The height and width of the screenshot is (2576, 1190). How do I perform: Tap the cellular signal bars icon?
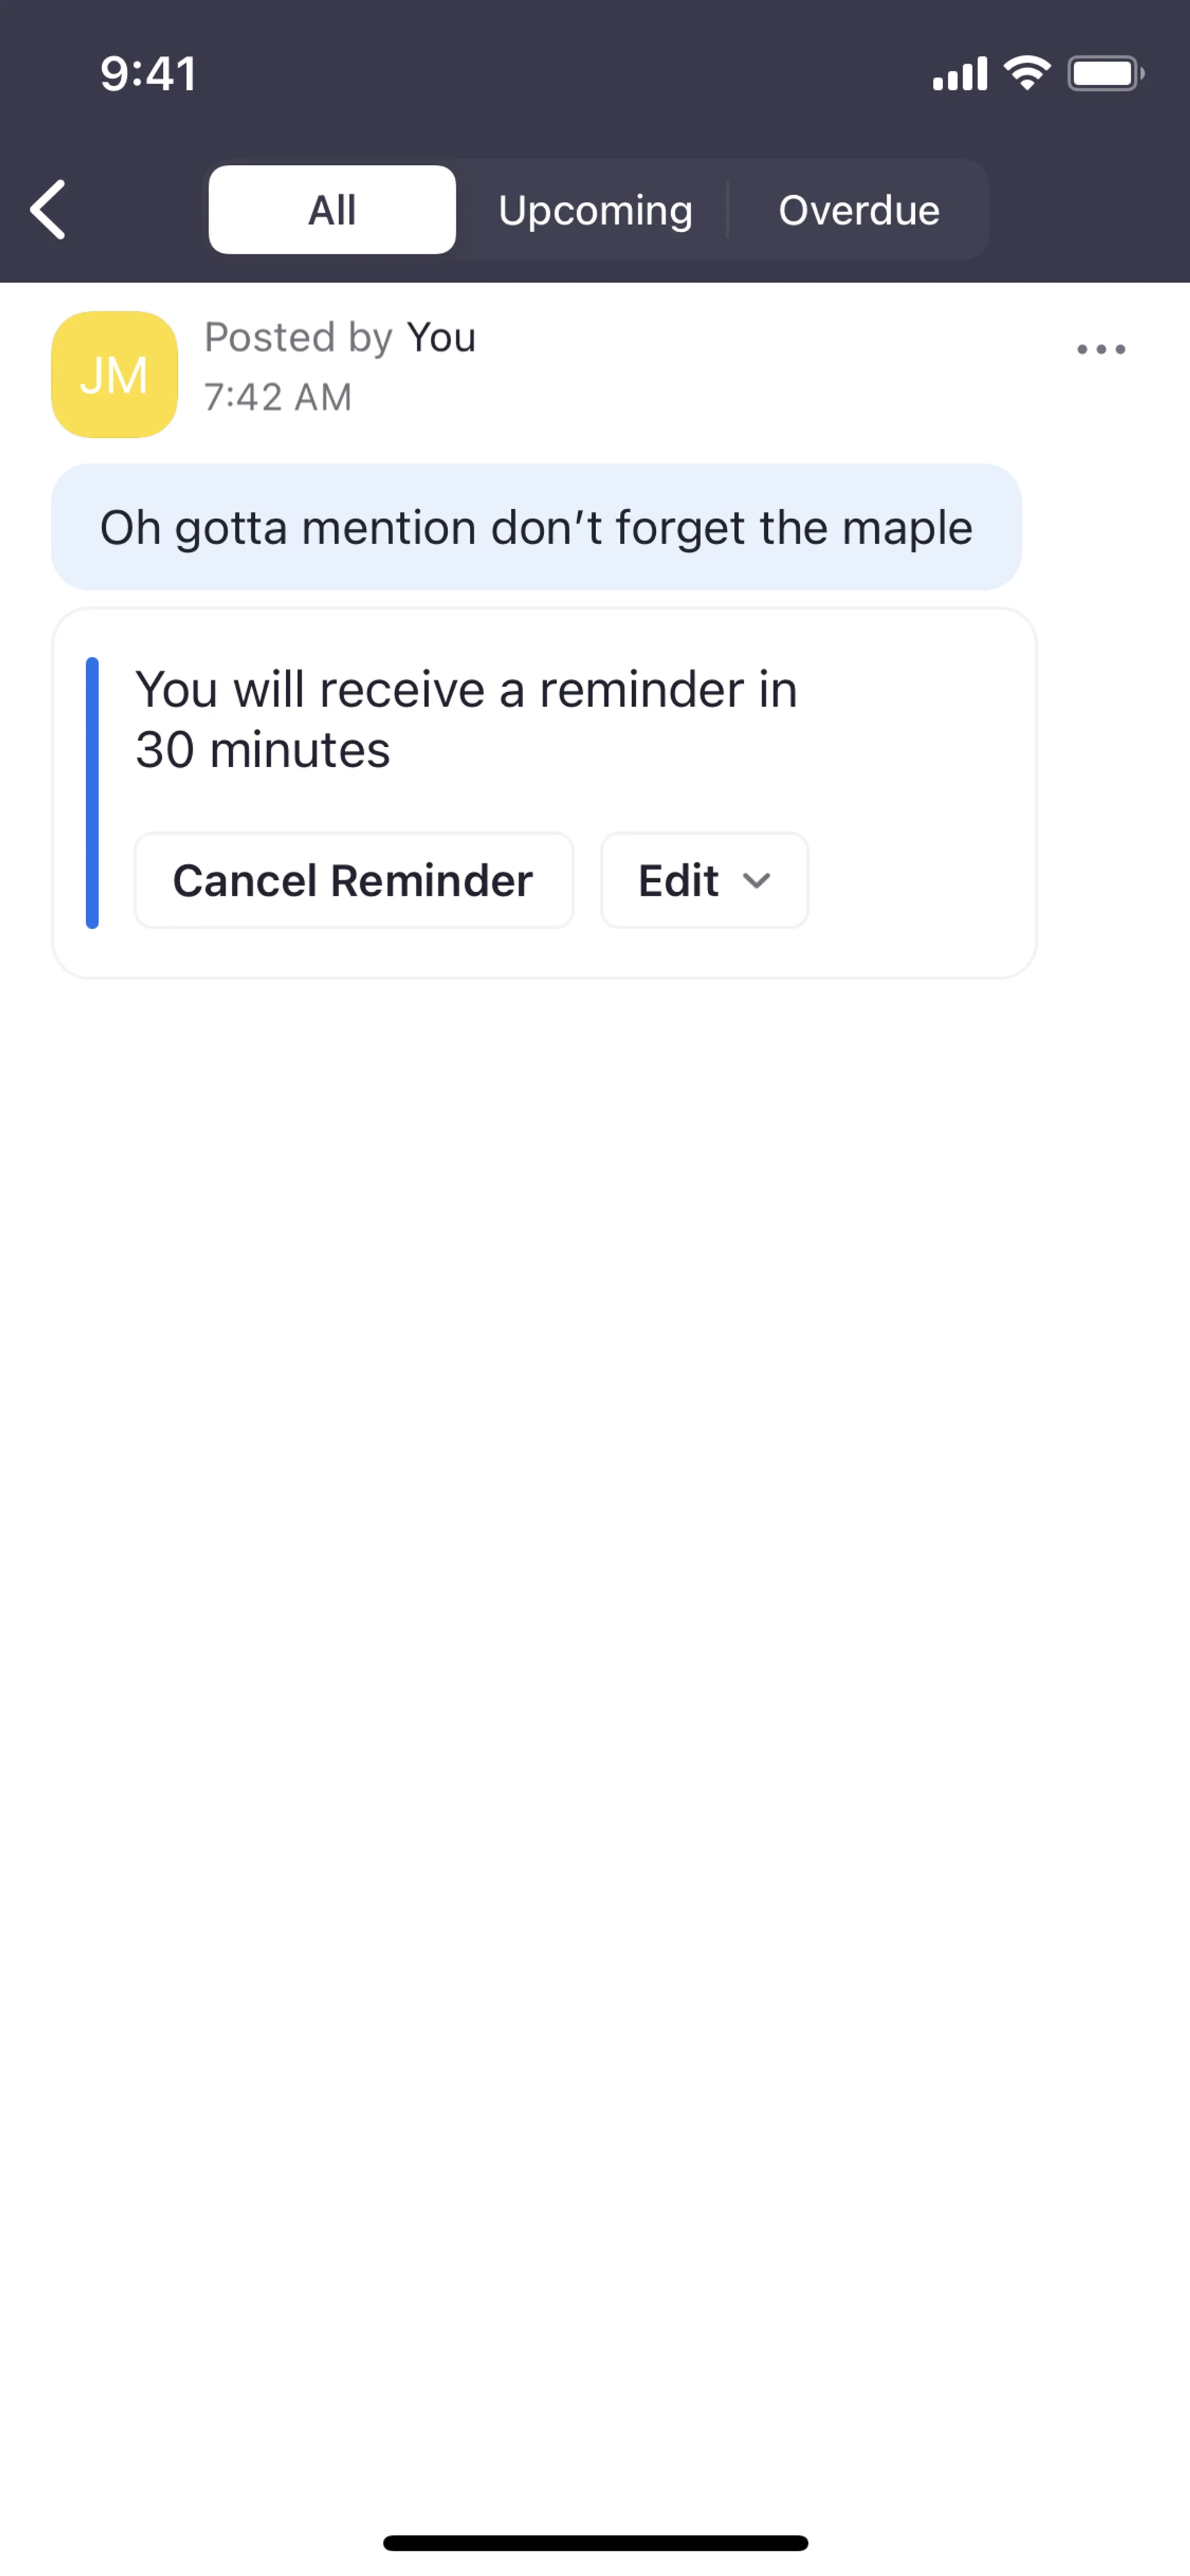959,74
